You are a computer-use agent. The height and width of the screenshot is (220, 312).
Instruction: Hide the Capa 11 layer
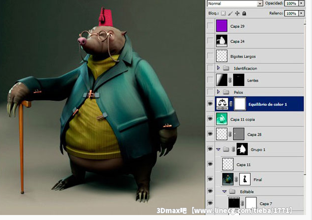click(210, 164)
